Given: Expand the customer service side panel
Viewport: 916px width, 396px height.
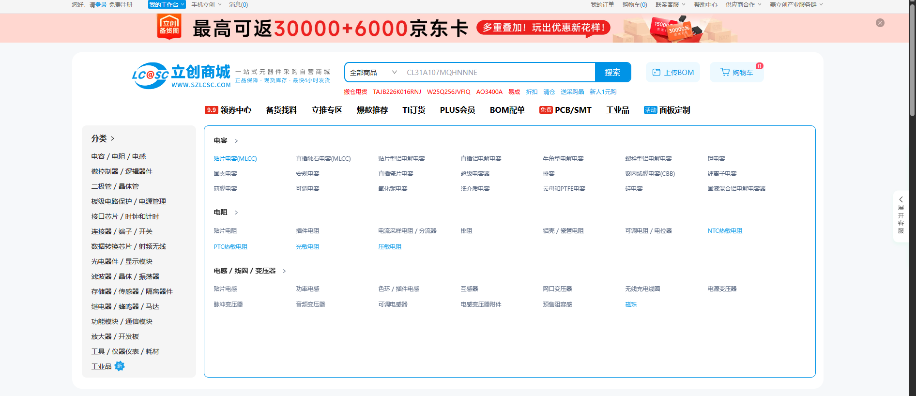Looking at the screenshot, I should coord(901,216).
